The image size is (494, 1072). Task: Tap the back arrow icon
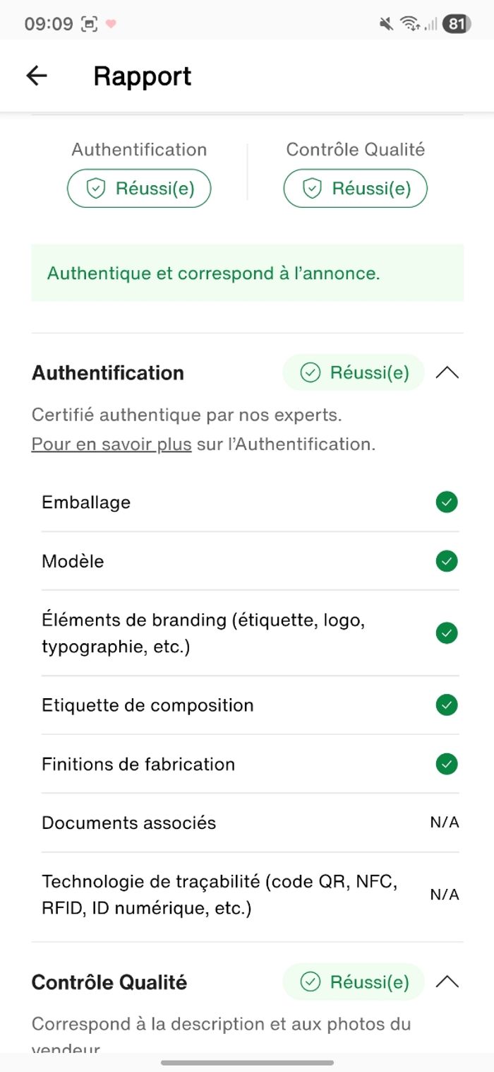pos(37,76)
